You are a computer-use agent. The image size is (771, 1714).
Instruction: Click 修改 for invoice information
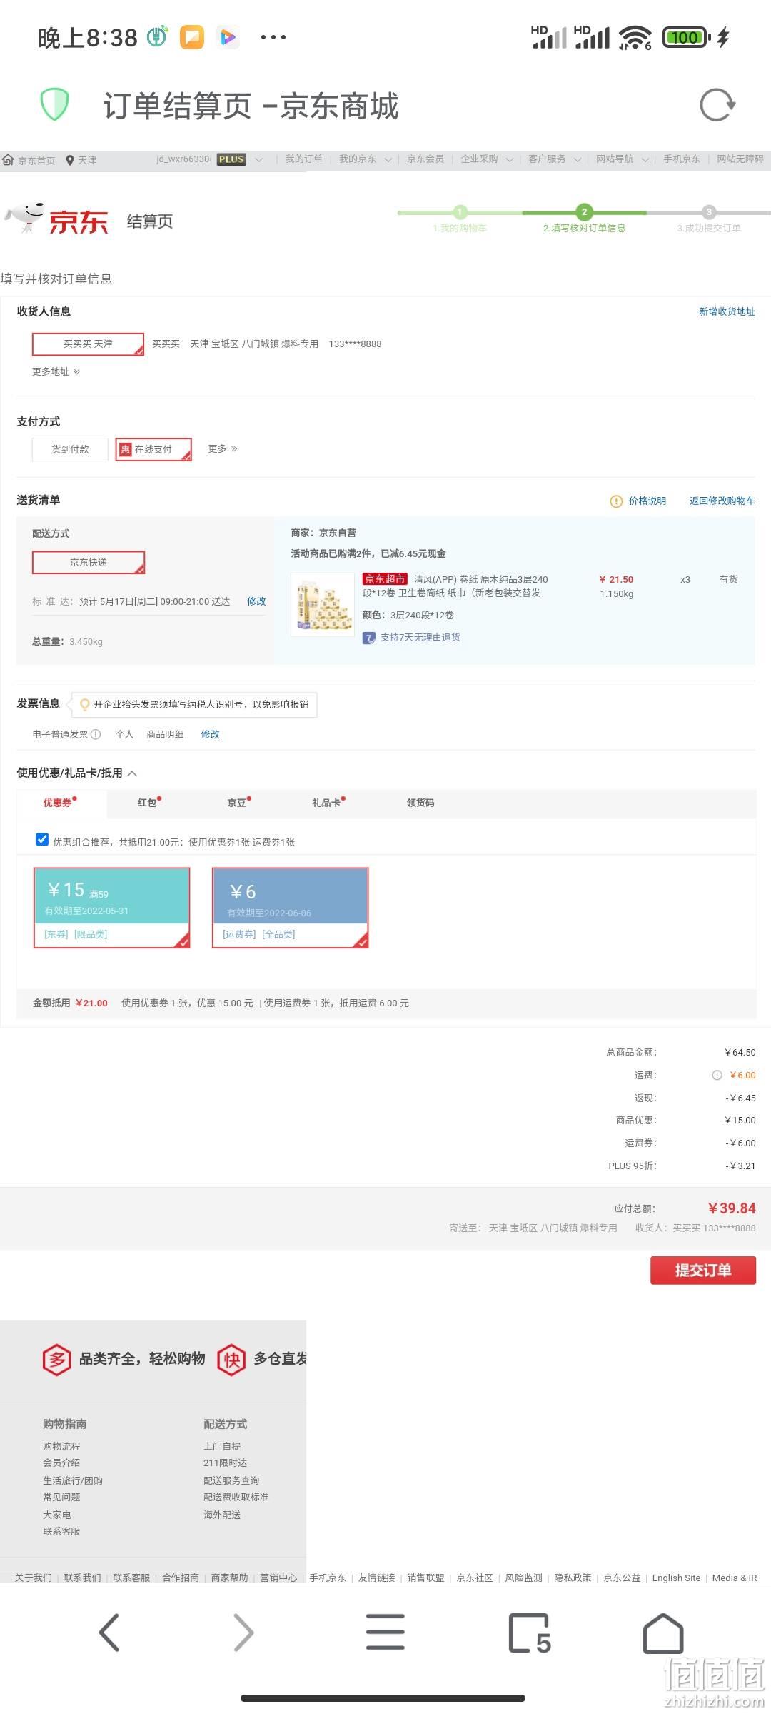point(210,734)
